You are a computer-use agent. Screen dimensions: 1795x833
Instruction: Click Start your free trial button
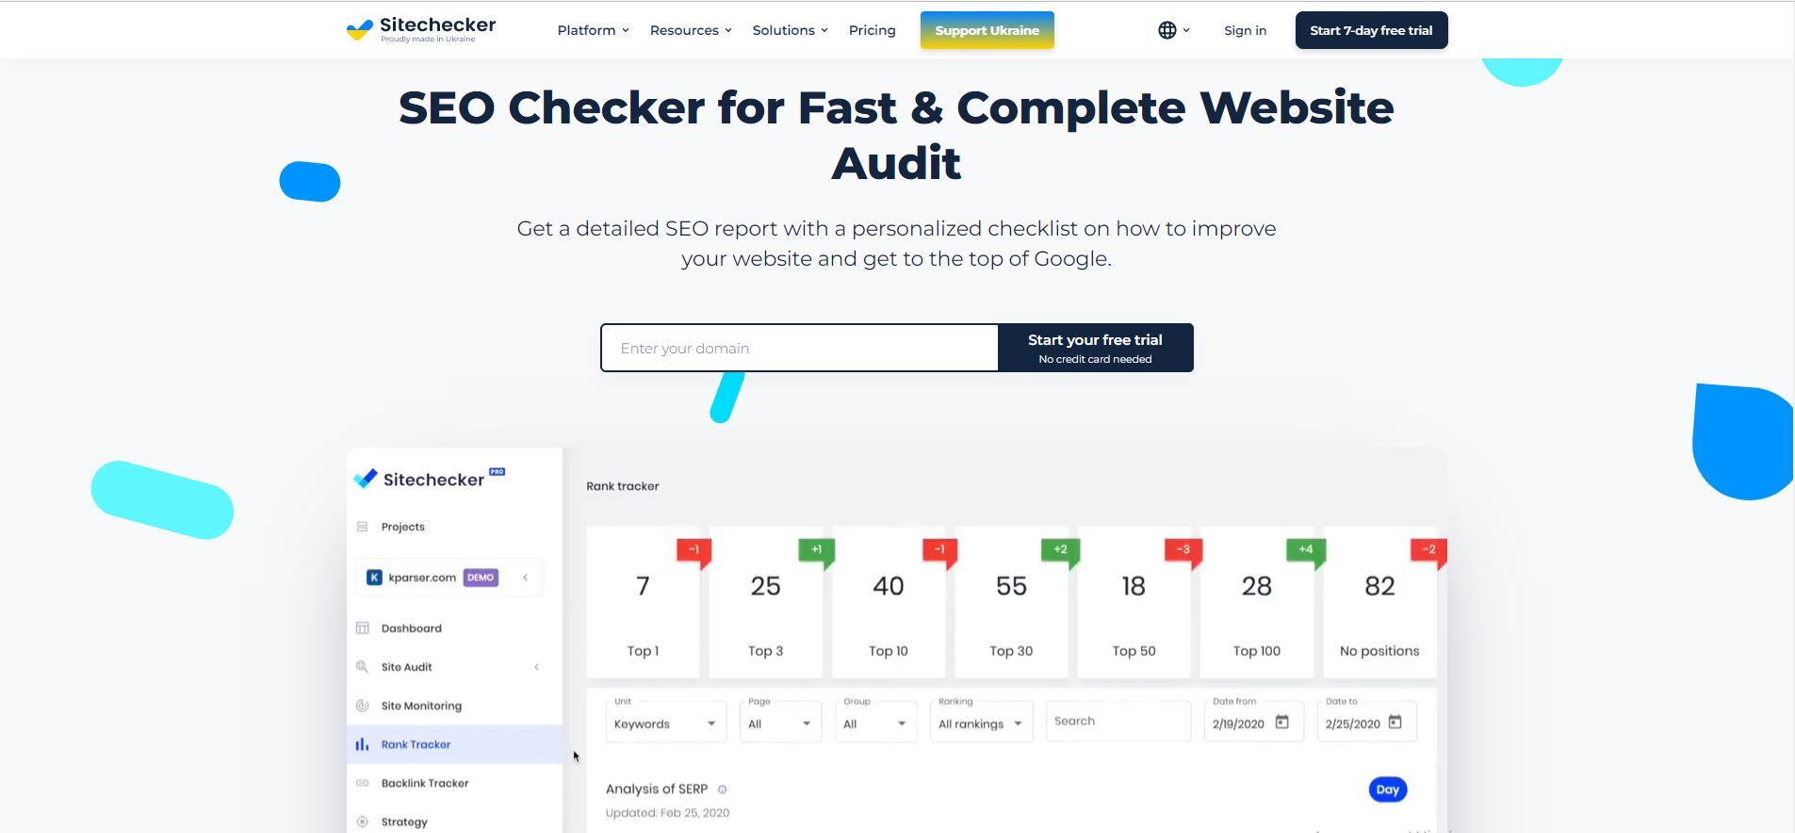tap(1095, 348)
